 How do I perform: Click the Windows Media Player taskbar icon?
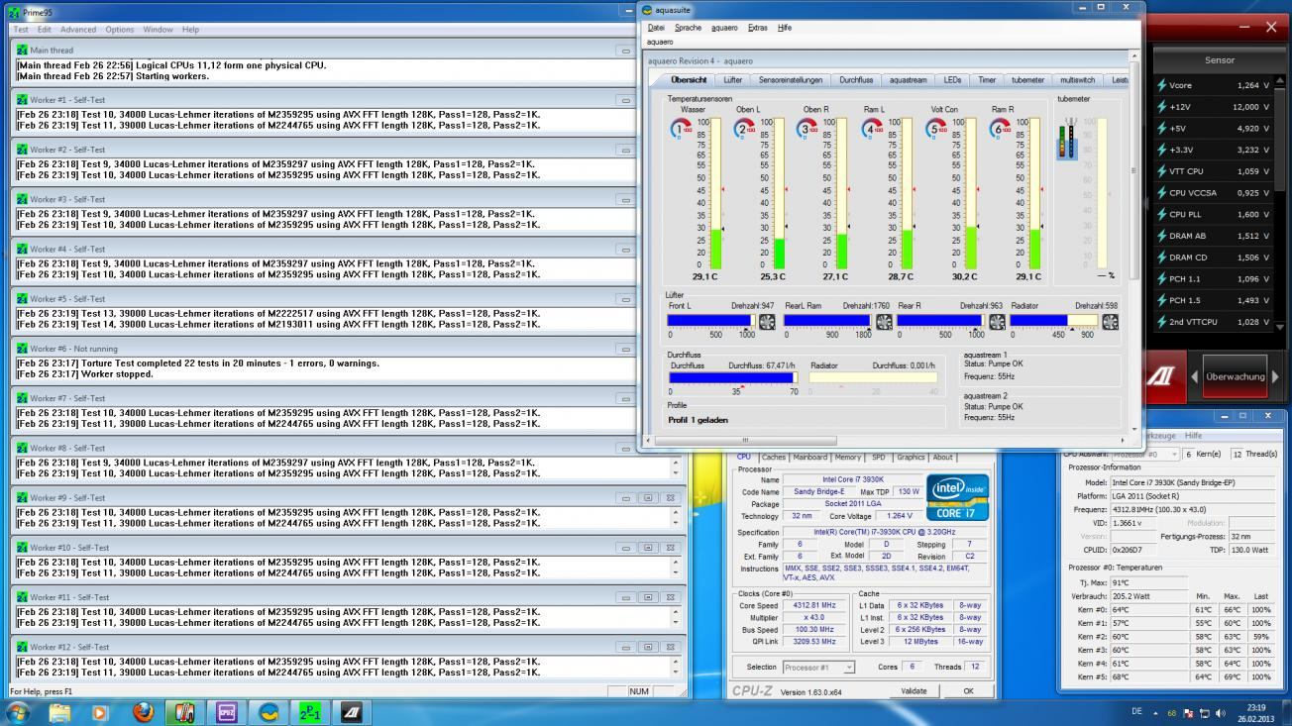coord(100,711)
